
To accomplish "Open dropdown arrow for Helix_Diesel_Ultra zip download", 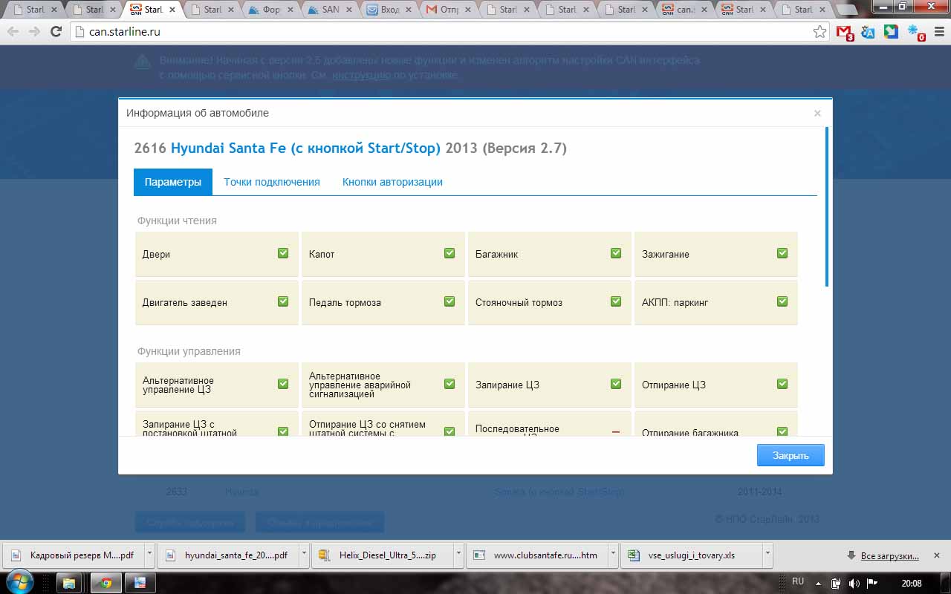I will pos(460,555).
